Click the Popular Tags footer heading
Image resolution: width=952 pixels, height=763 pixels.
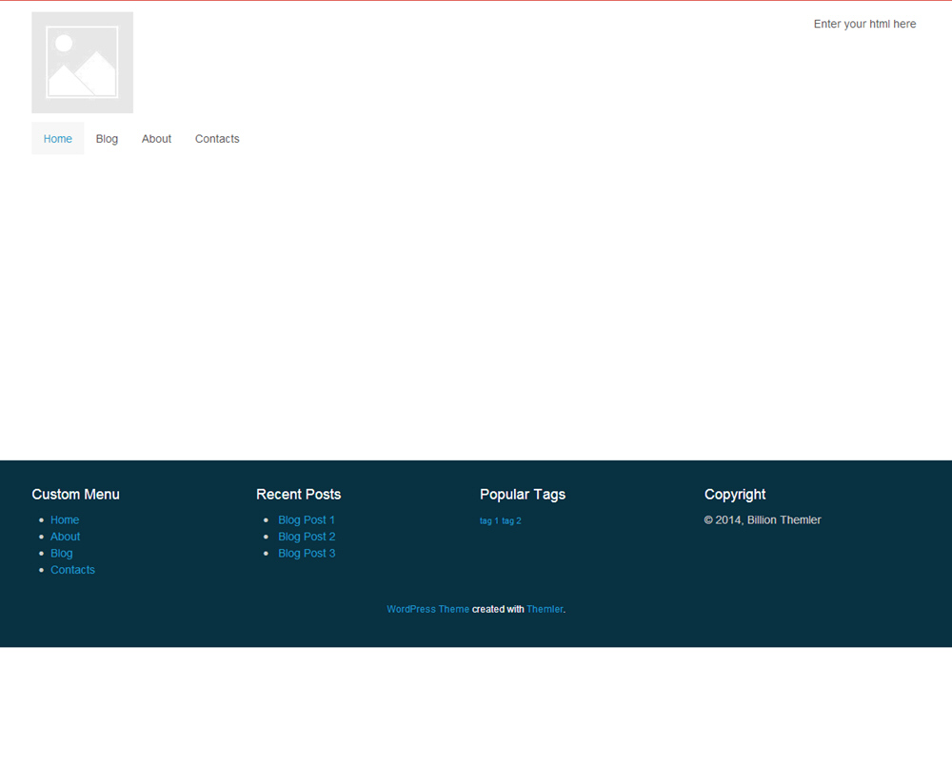click(x=523, y=495)
